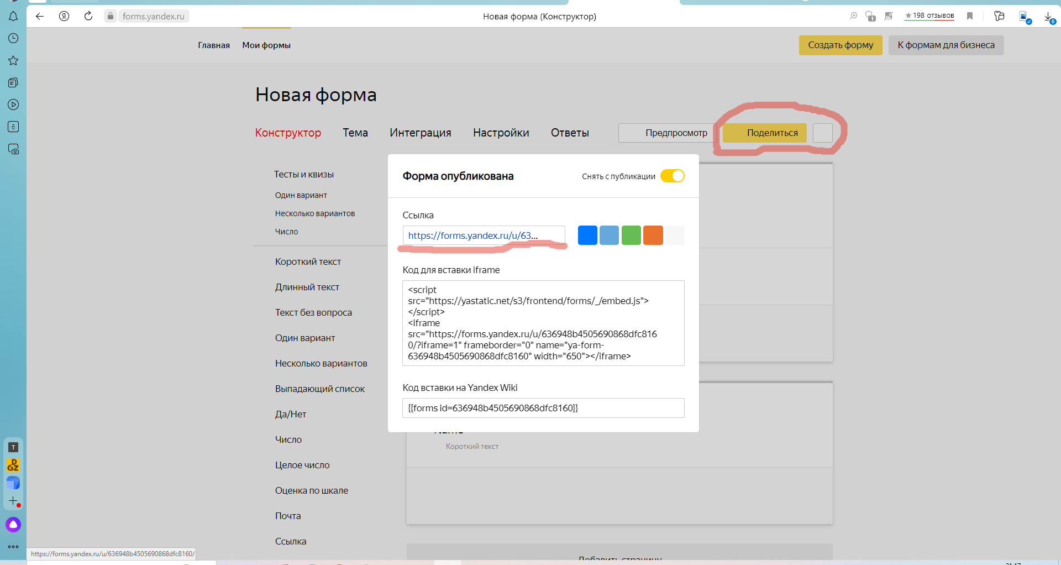Add a Да/Нет question

[x=291, y=414]
